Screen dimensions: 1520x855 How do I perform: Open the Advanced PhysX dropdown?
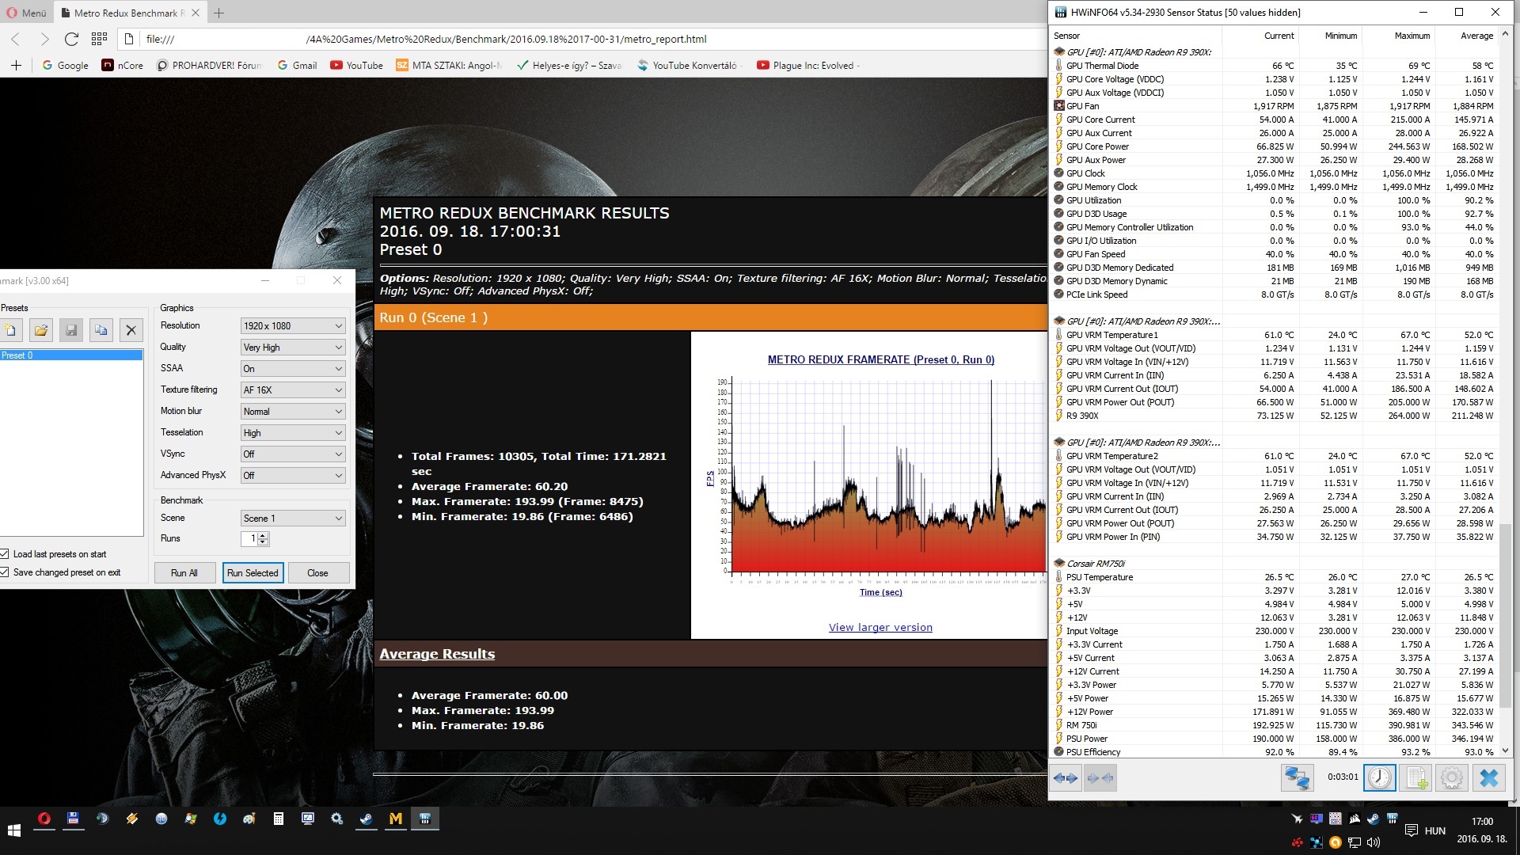(x=293, y=476)
